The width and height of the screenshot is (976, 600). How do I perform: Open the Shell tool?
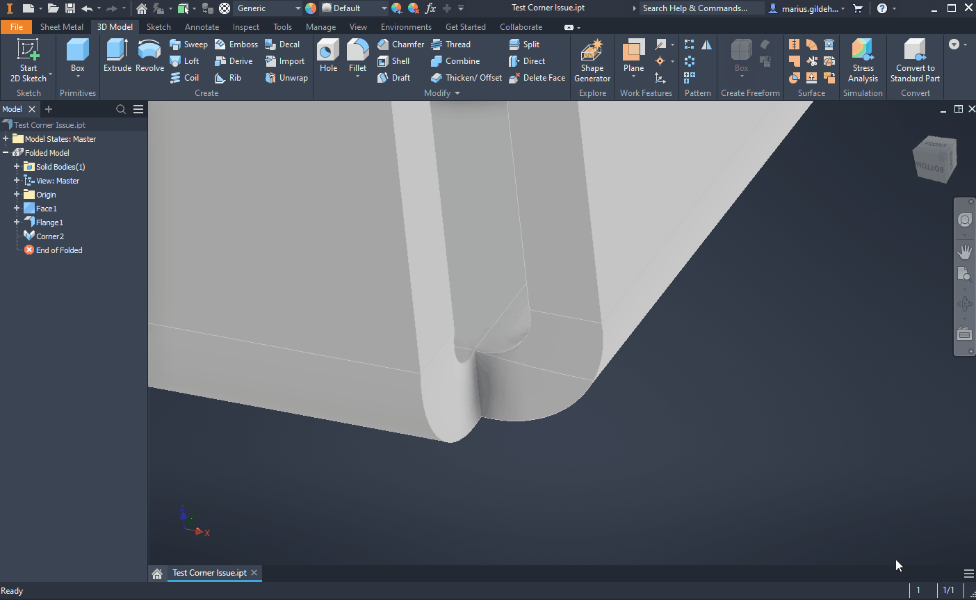(393, 61)
